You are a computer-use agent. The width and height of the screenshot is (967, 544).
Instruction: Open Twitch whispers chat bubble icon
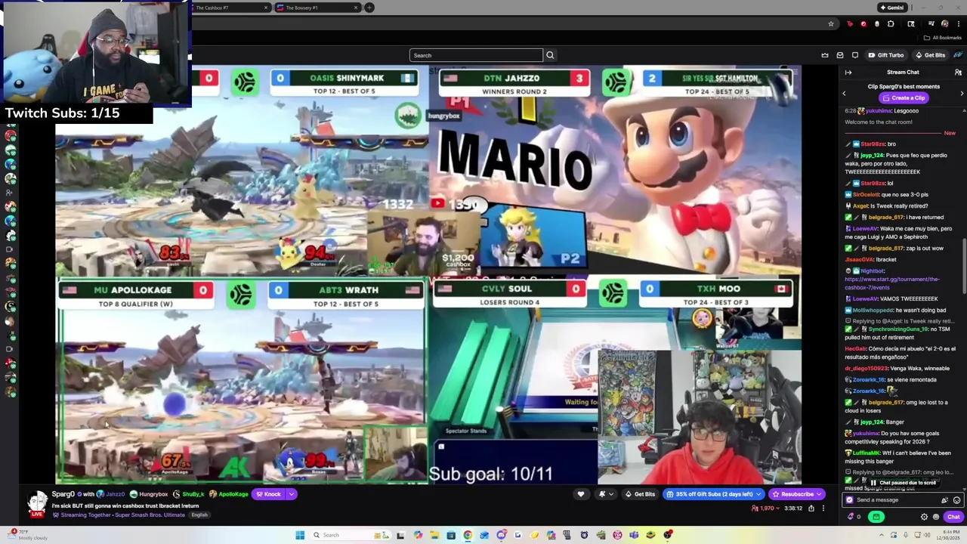855,55
